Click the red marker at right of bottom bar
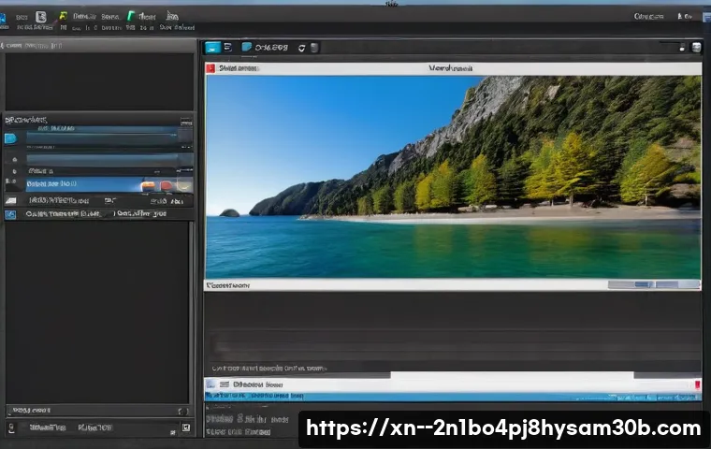 [697, 384]
